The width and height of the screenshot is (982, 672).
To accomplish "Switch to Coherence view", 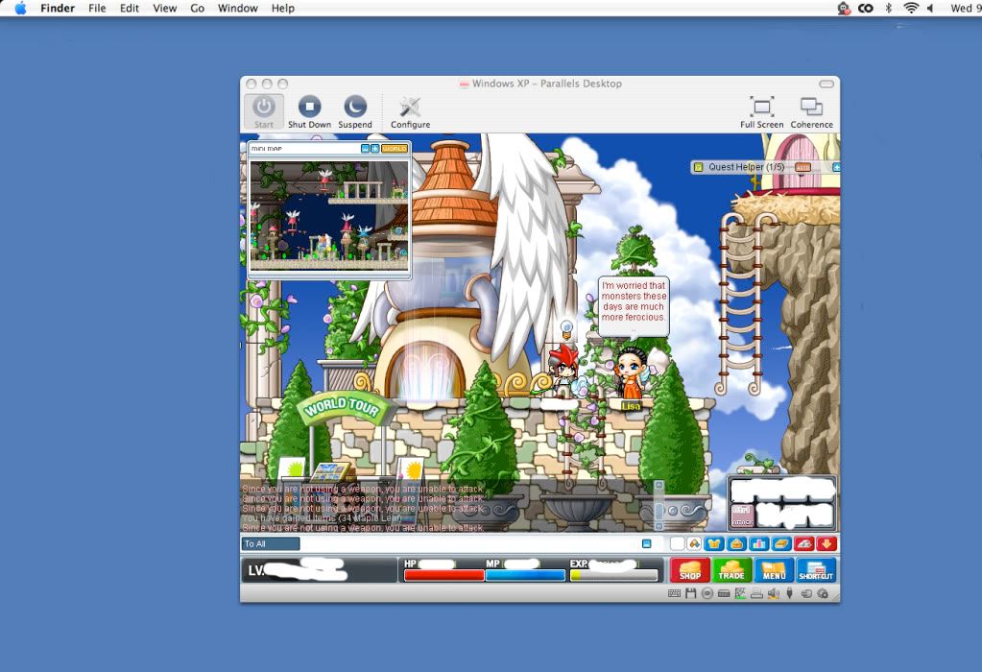I will coord(811,108).
